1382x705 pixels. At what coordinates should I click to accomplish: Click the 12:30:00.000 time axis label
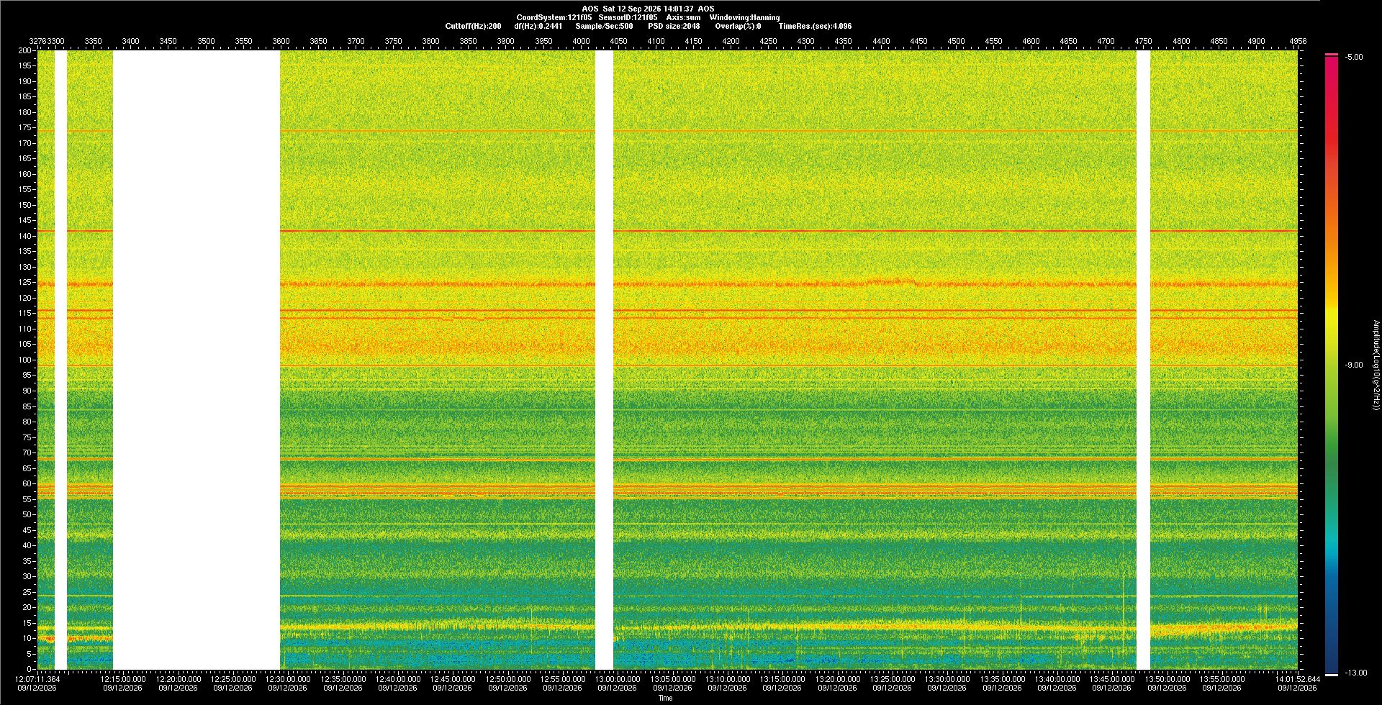pyautogui.click(x=289, y=678)
